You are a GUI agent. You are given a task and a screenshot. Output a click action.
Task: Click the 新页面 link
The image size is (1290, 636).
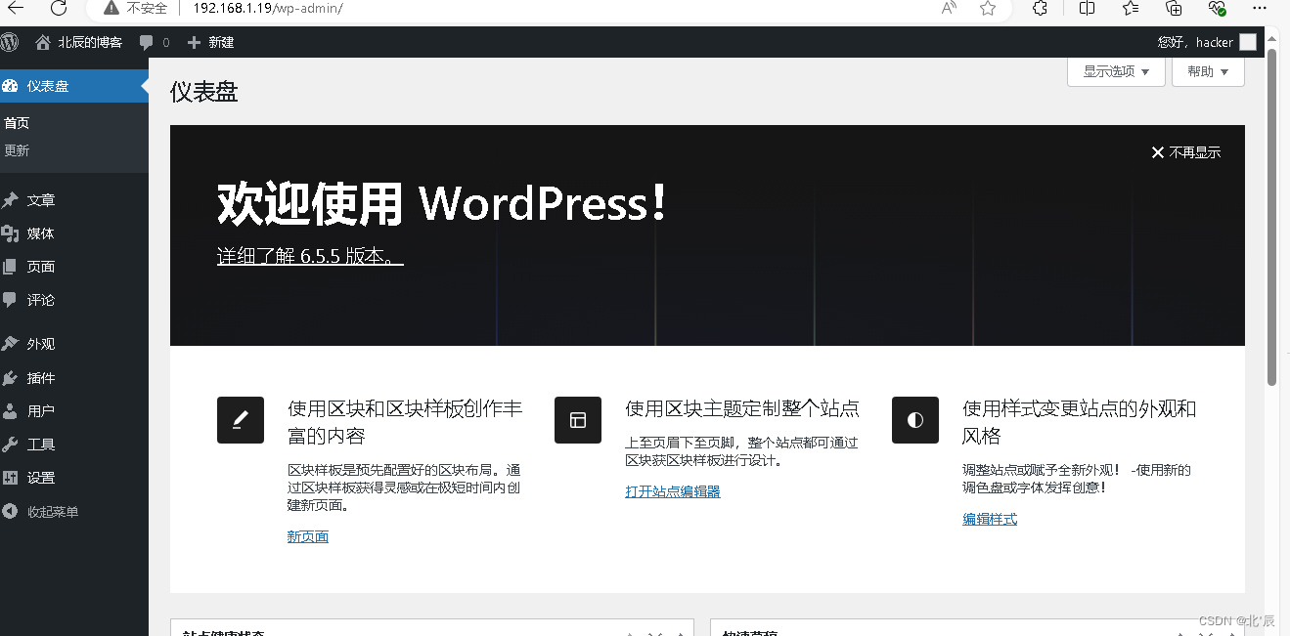pos(308,536)
